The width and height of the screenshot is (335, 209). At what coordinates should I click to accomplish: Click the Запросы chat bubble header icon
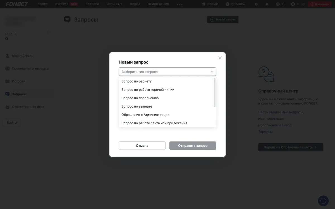(x=67, y=20)
